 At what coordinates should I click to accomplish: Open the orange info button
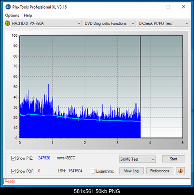click(x=180, y=171)
